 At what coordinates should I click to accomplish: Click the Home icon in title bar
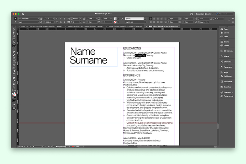pos(23,14)
